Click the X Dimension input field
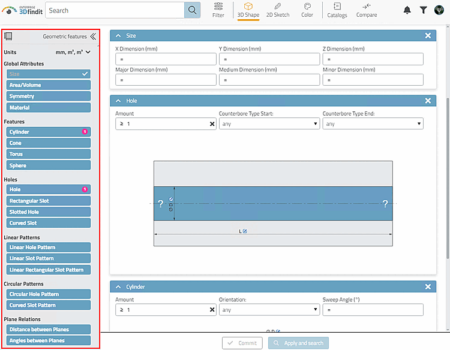450x350 pixels. click(166, 59)
